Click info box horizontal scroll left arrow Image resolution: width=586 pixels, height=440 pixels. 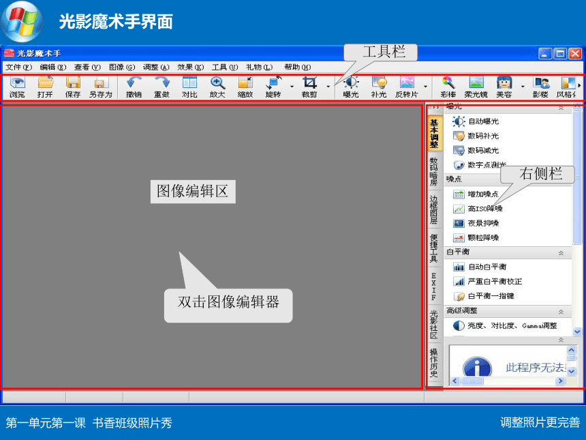point(454,381)
